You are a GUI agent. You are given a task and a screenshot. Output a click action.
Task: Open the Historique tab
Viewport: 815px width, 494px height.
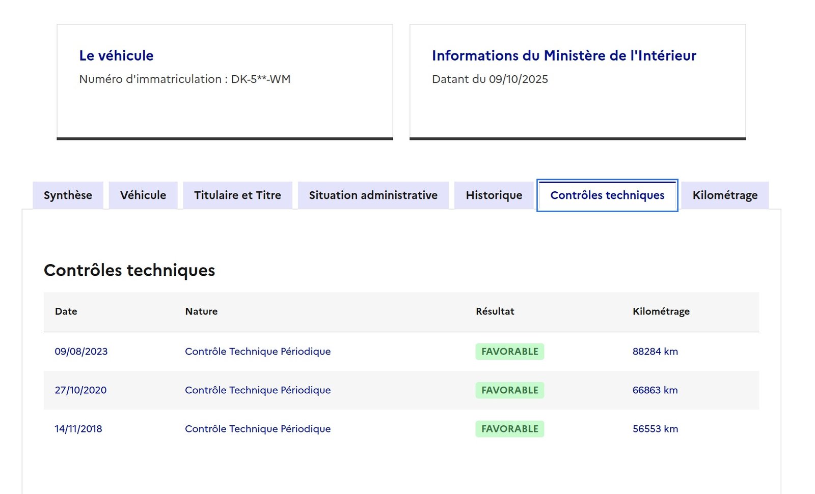click(x=494, y=195)
